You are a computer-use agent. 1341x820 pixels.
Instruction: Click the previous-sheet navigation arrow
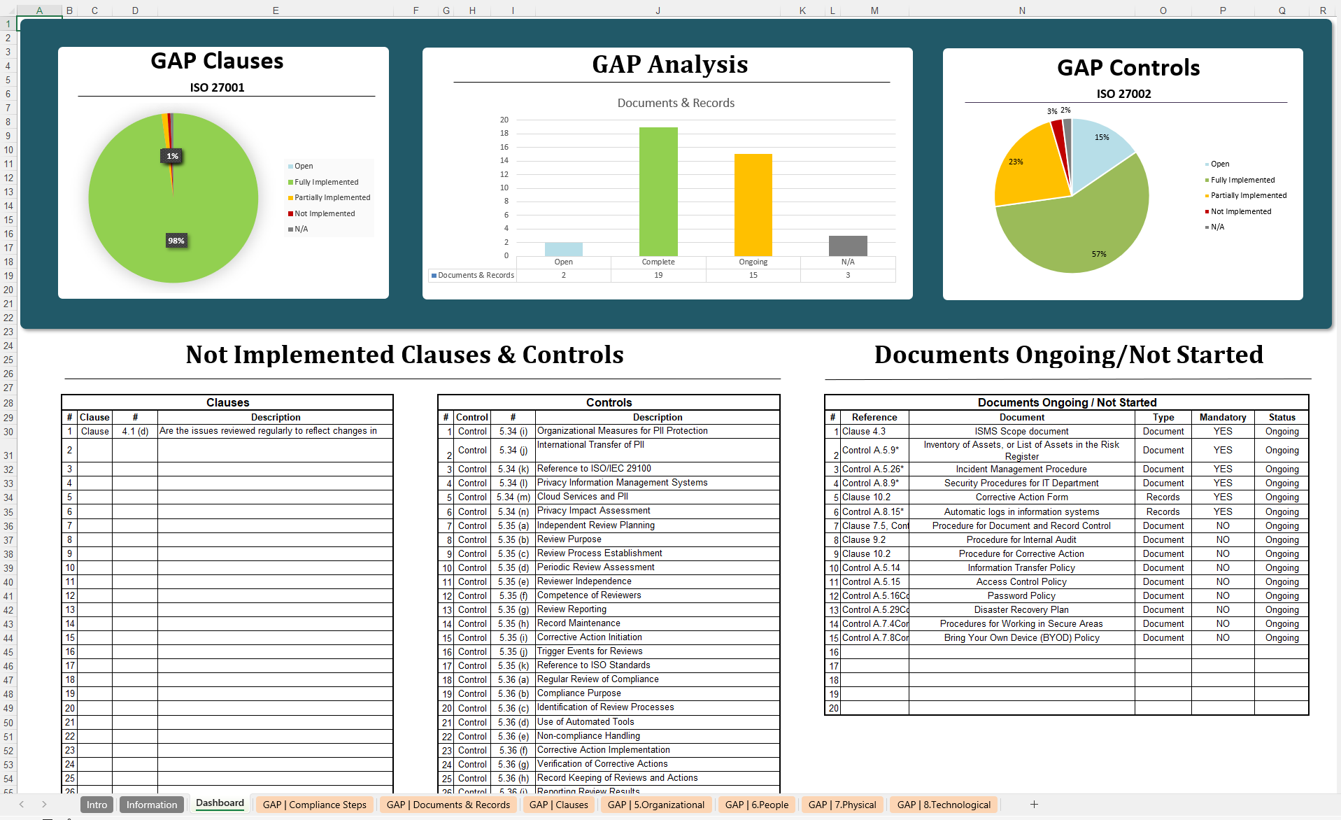pos(20,805)
